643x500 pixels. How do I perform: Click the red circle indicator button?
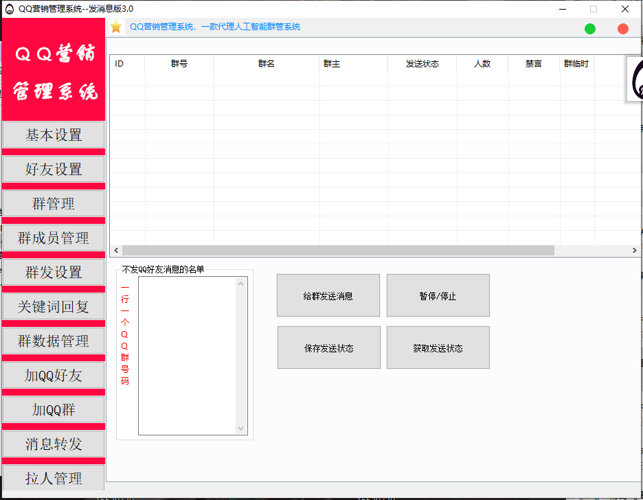tap(623, 29)
